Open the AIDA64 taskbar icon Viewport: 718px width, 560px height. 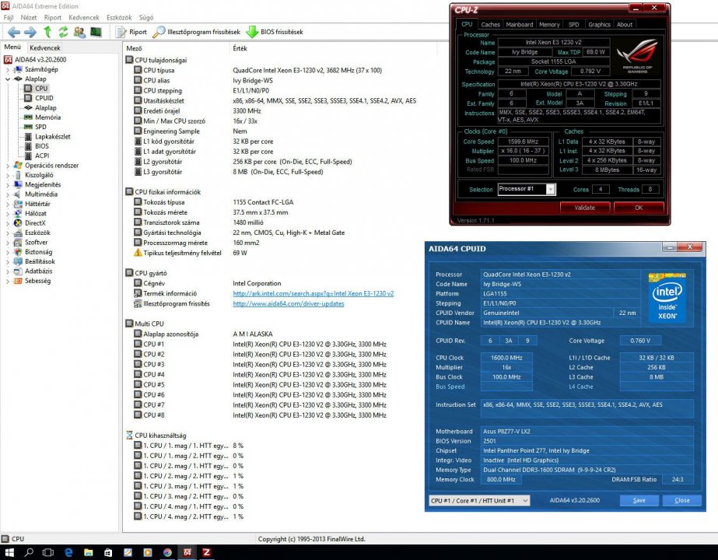[x=187, y=553]
